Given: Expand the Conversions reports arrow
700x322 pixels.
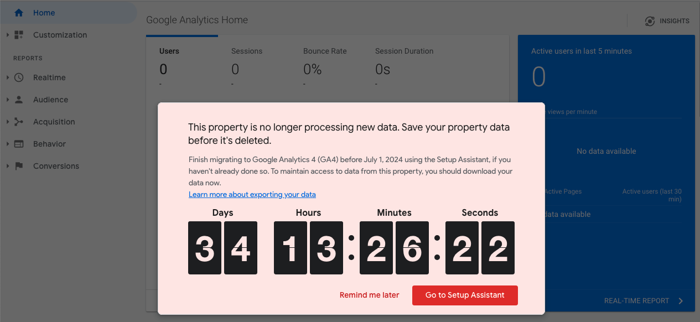Looking at the screenshot, I should 8,166.
